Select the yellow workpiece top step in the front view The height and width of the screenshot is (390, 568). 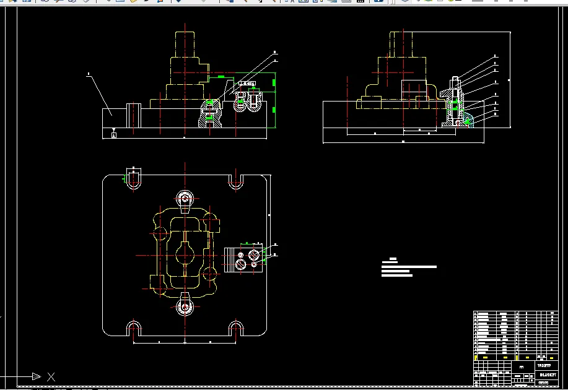[185, 44]
